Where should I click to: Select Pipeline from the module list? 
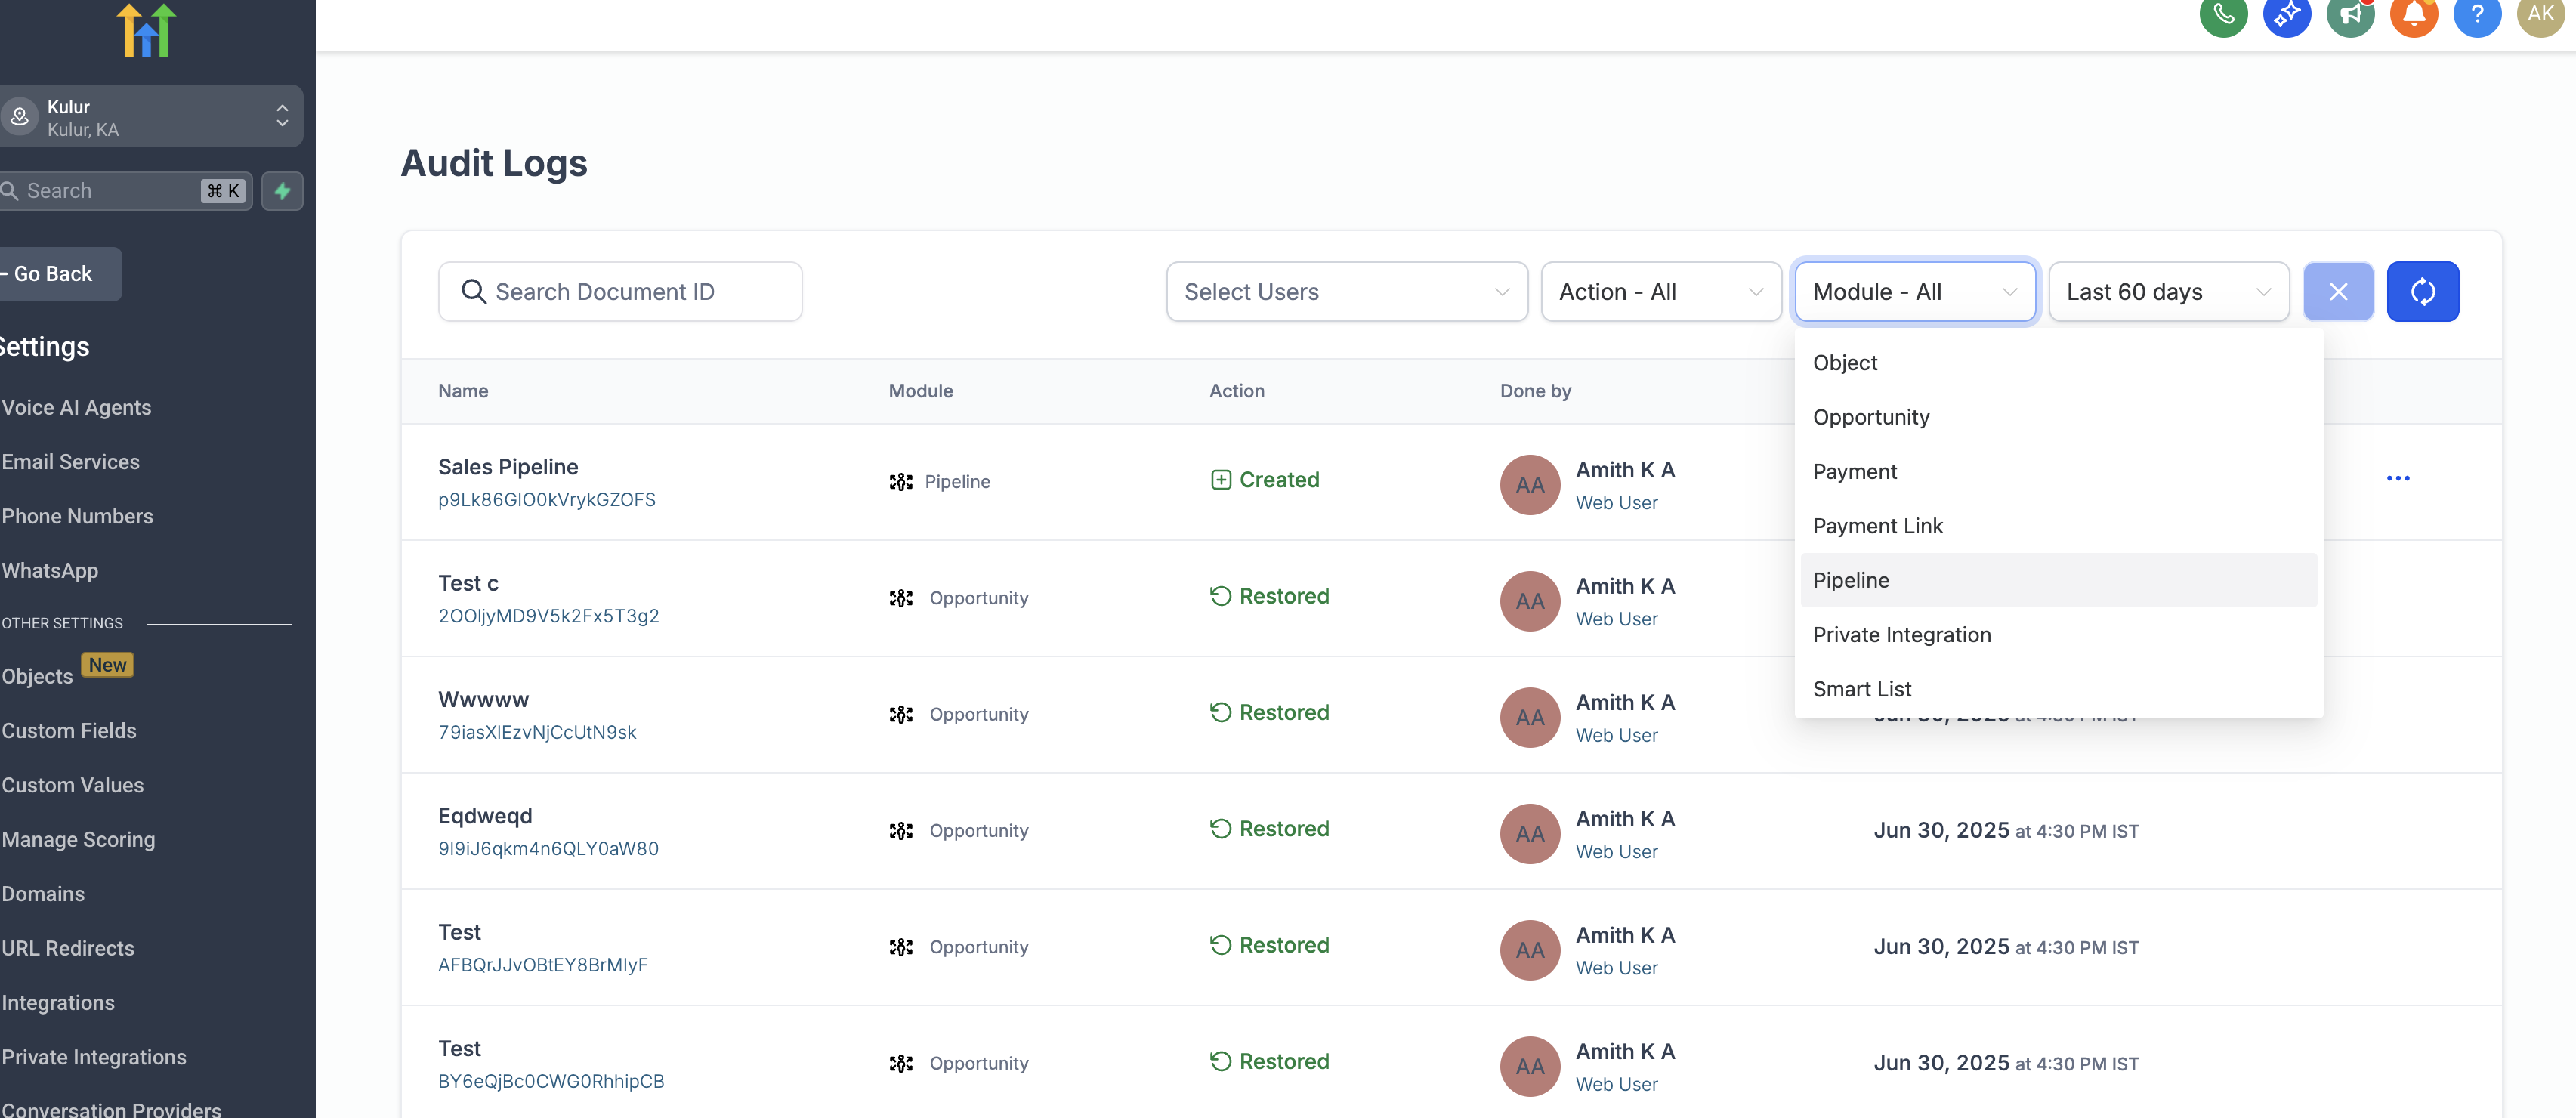(x=1851, y=580)
